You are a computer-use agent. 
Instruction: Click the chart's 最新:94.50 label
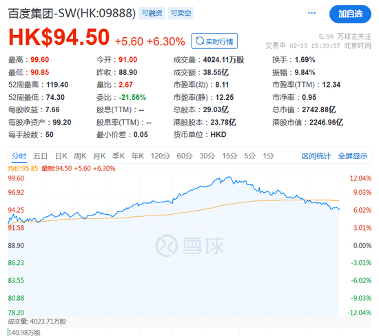tap(57, 169)
